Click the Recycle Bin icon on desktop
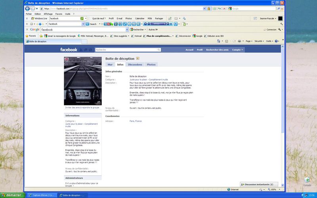The image size is (317, 198). [x=307, y=180]
